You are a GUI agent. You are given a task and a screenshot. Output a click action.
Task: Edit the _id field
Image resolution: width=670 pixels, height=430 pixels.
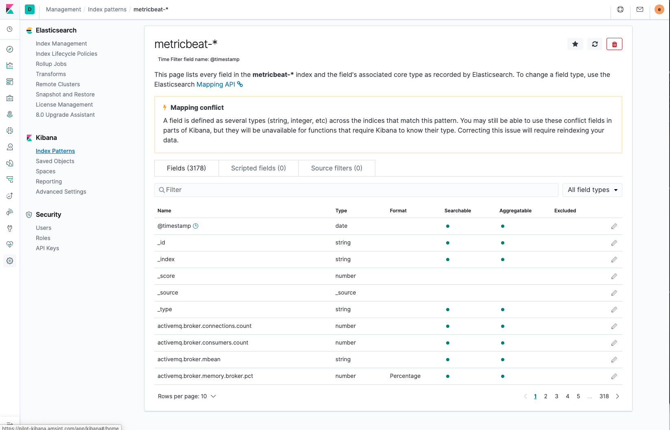pyautogui.click(x=614, y=243)
